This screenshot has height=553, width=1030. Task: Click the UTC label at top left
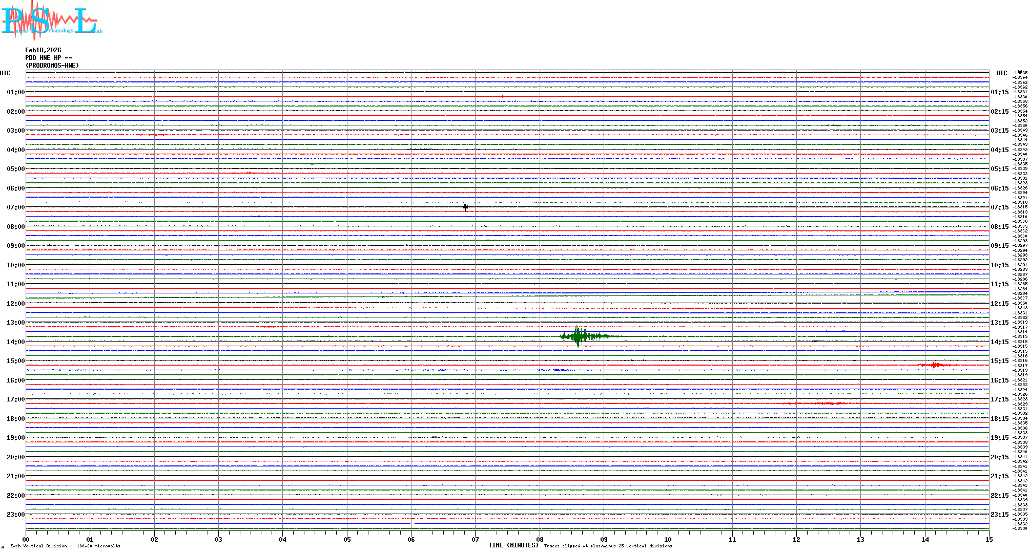[x=5, y=73]
